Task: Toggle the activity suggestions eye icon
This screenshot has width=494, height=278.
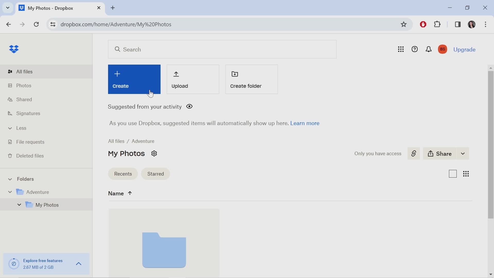Action: (x=189, y=106)
